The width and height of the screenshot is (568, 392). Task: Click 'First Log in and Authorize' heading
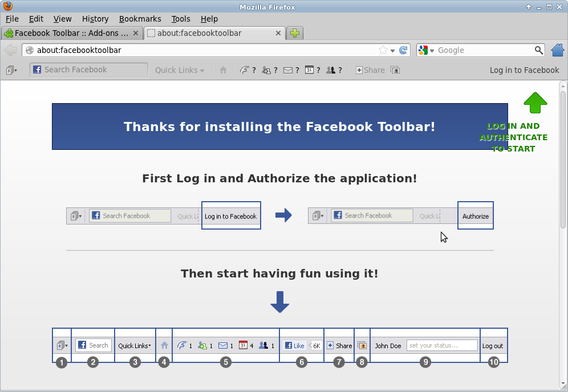[x=279, y=178]
